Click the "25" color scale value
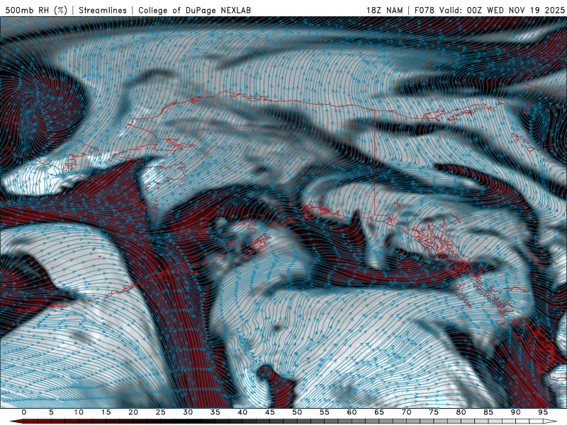This screenshot has width=567, height=425. coord(161,412)
